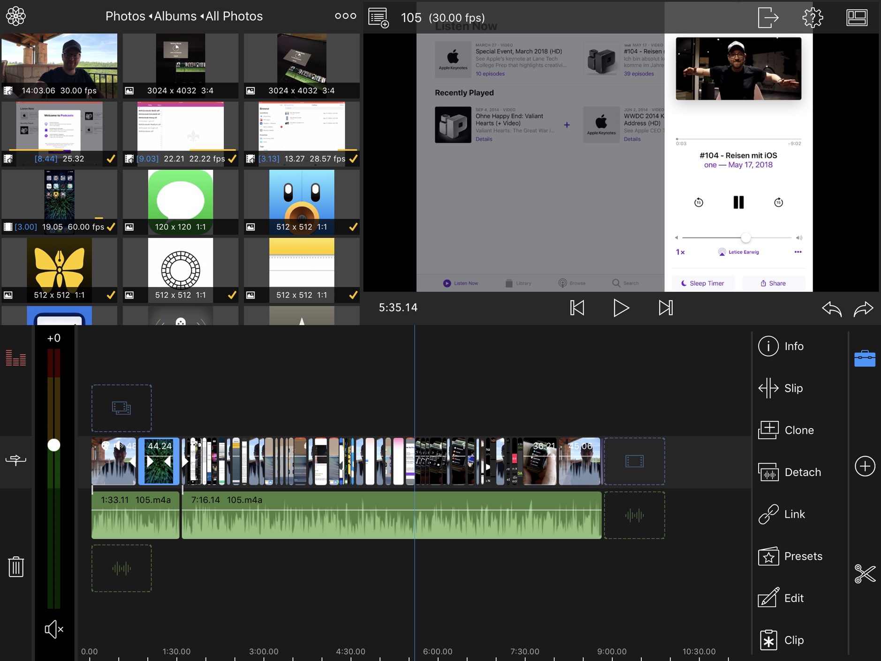The height and width of the screenshot is (661, 881).
Task: Select the 1:33.11 105.m4a audio clip
Action: [x=135, y=515]
